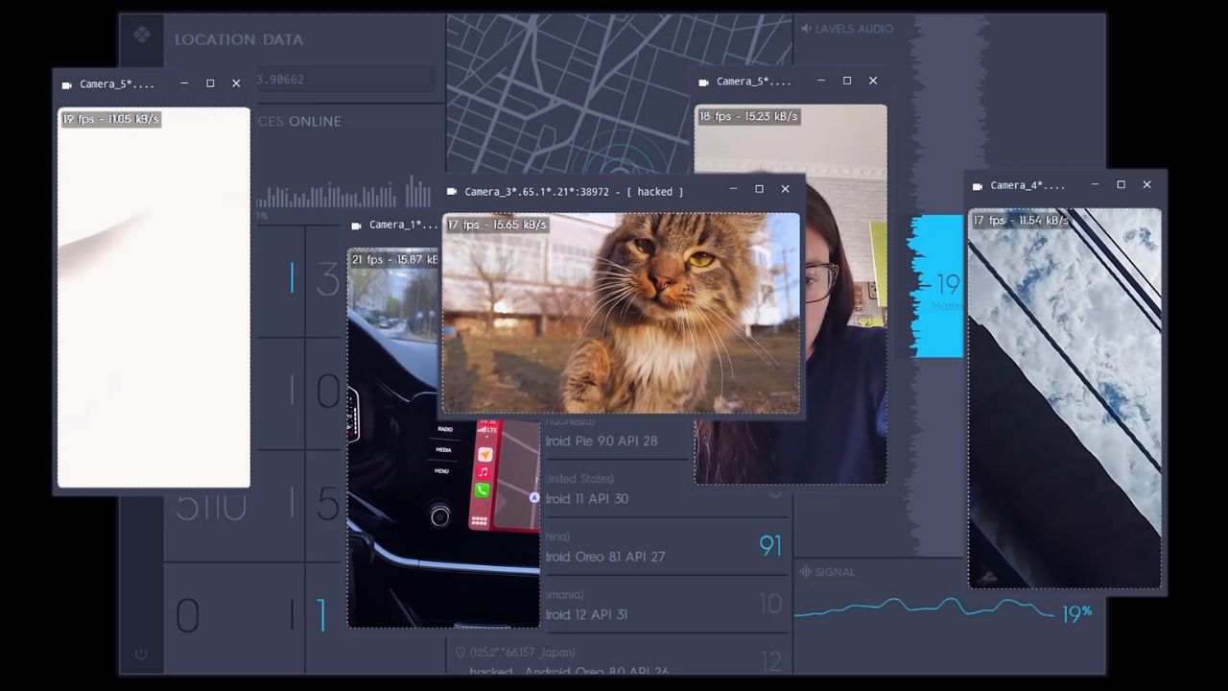Click the street map panel
Image resolution: width=1228 pixels, height=691 pixels.
pyautogui.click(x=566, y=86)
